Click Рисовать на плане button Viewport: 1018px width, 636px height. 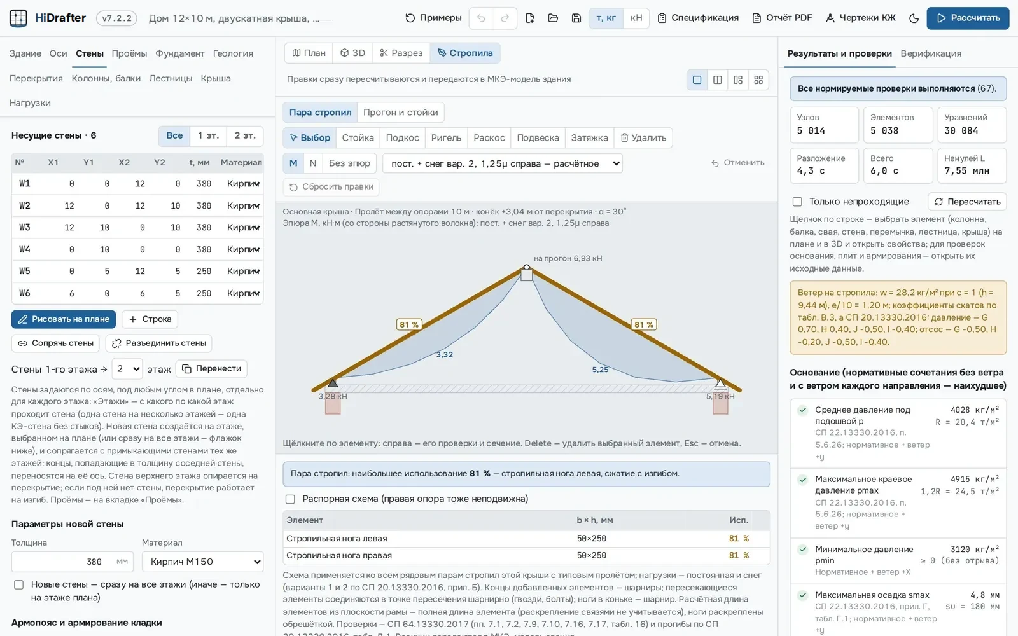coord(64,319)
